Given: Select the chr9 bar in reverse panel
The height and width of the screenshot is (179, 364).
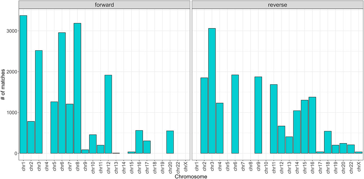Looking at the screenshot, I should point(258,115).
